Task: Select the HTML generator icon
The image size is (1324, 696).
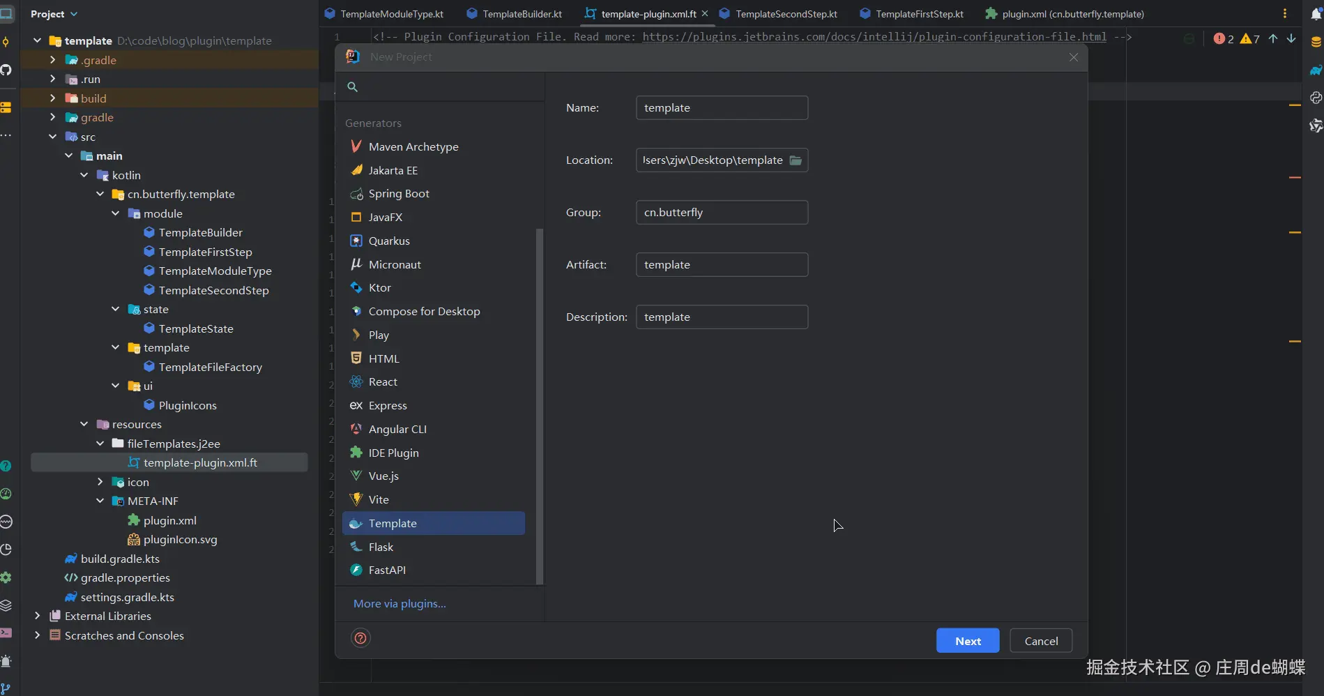Action: (x=356, y=358)
